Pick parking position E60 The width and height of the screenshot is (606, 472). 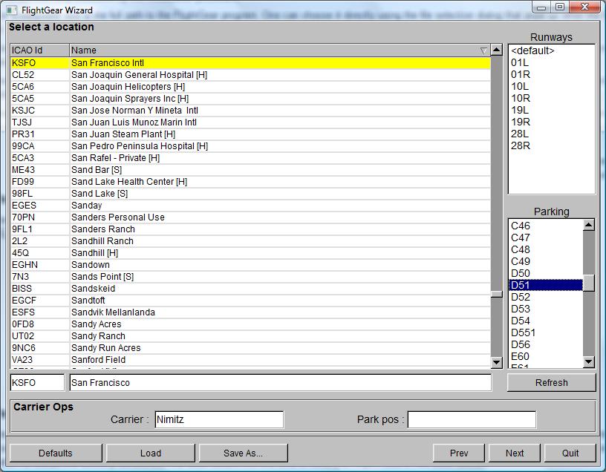tap(546, 356)
